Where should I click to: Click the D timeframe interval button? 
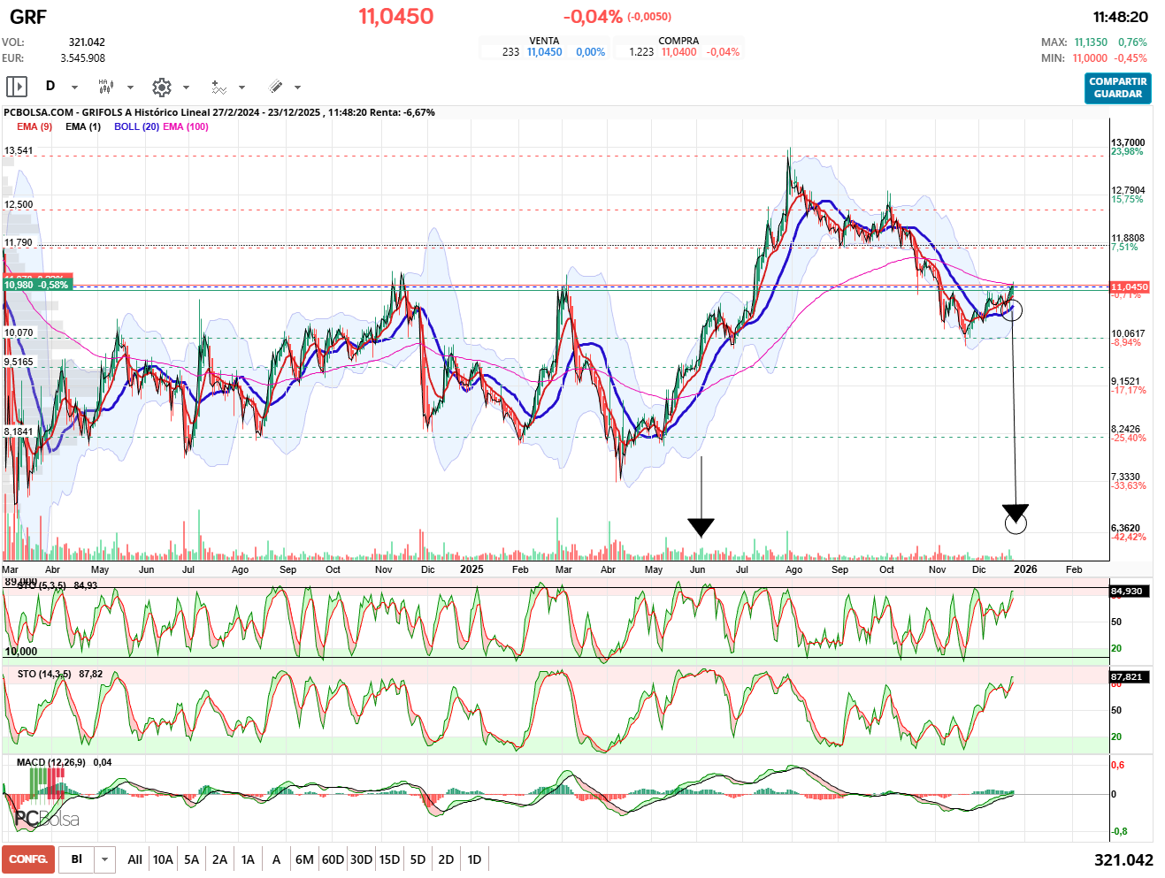(50, 87)
